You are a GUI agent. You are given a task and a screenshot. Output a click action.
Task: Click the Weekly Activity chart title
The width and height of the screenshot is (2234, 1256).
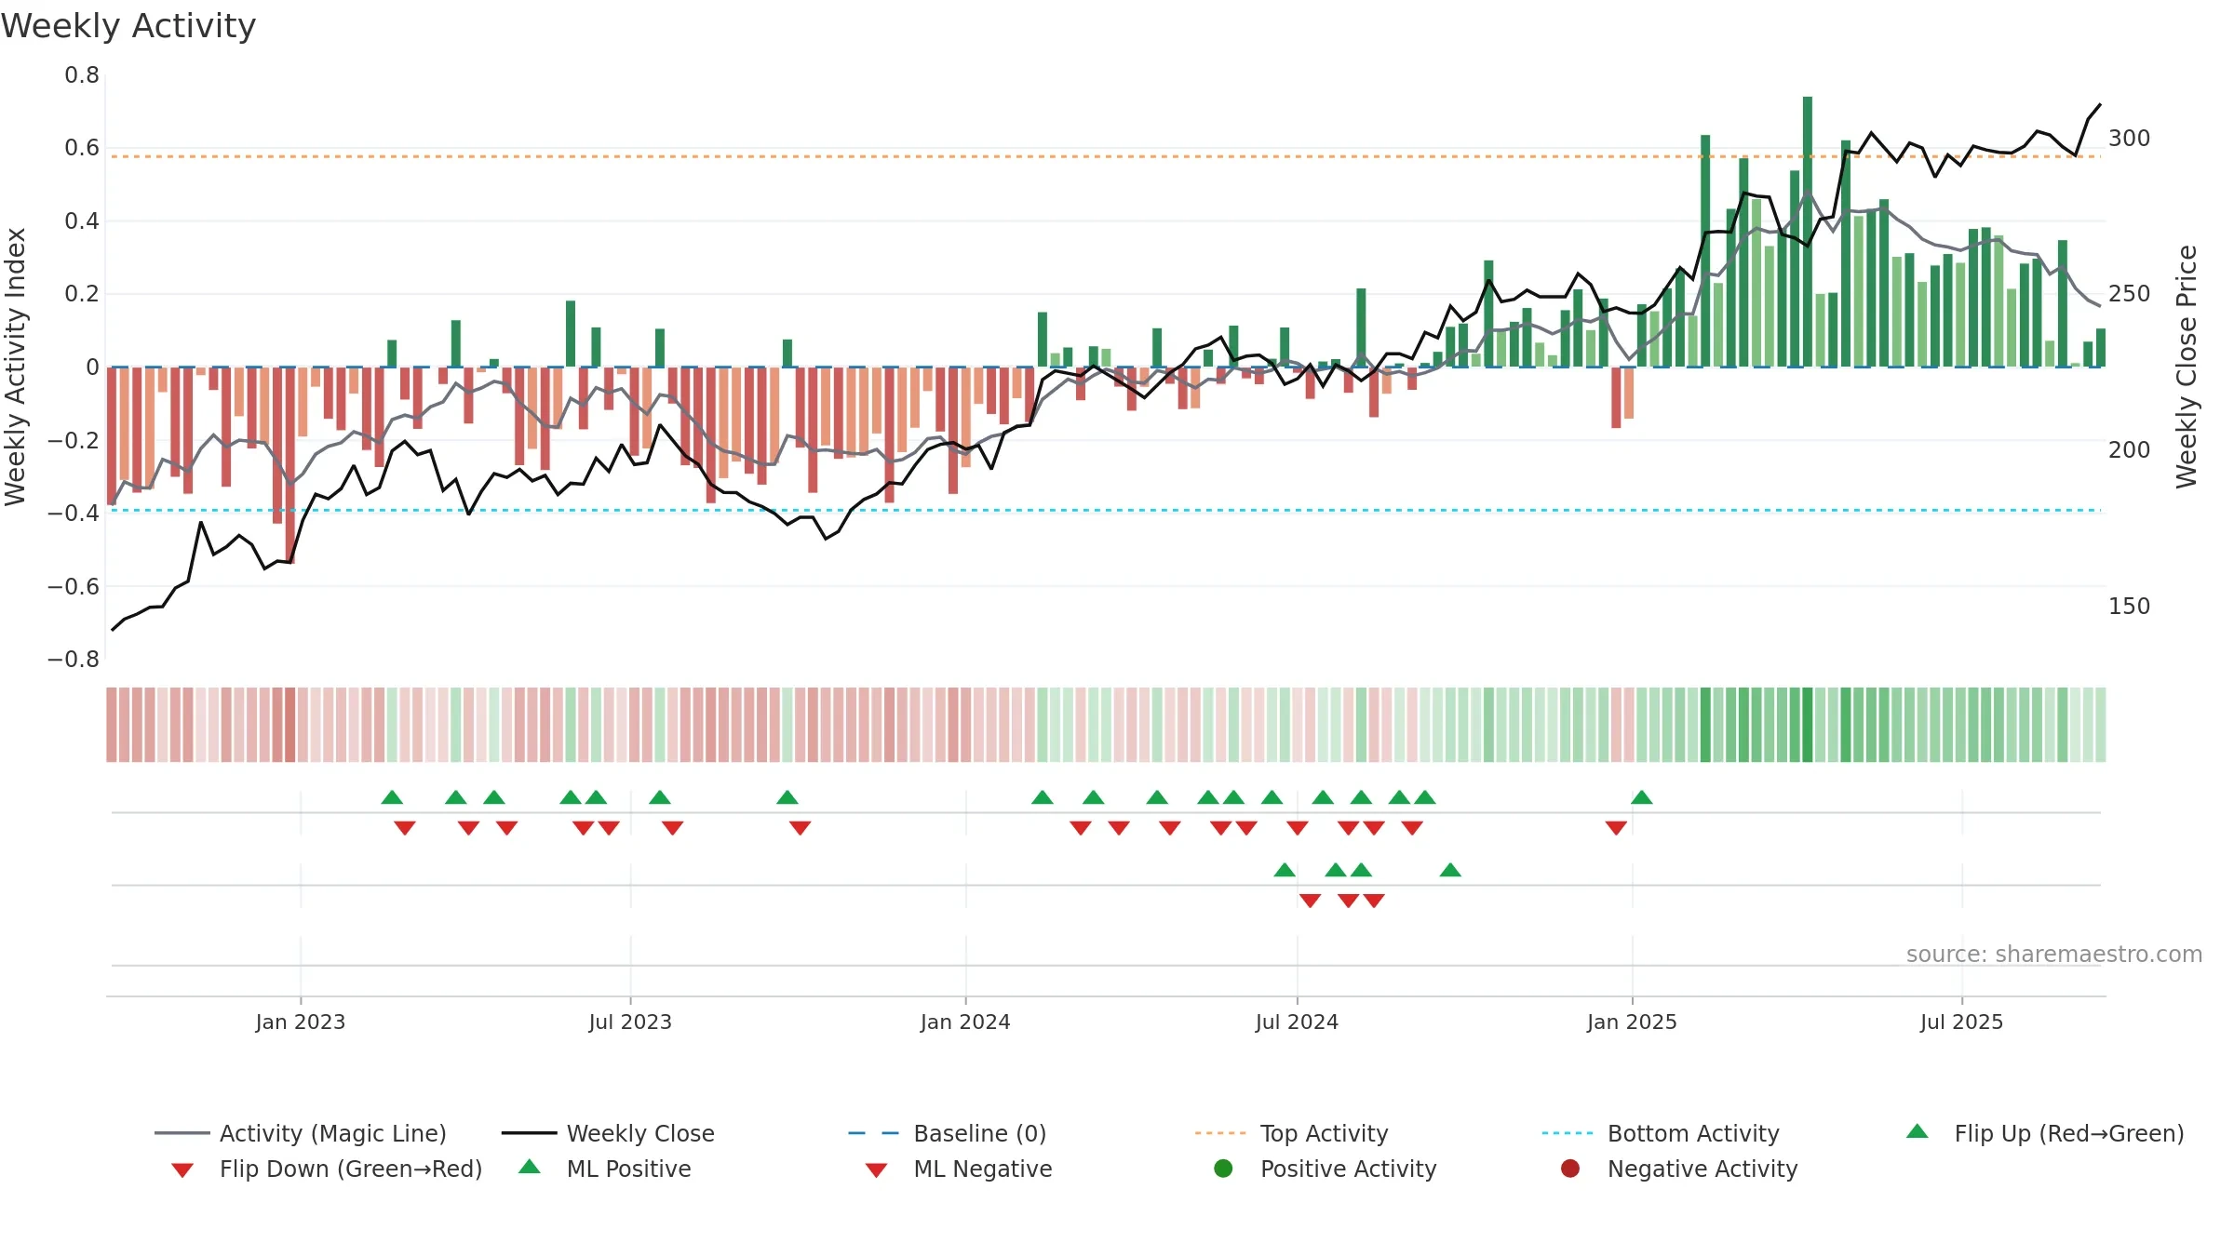pyautogui.click(x=128, y=26)
